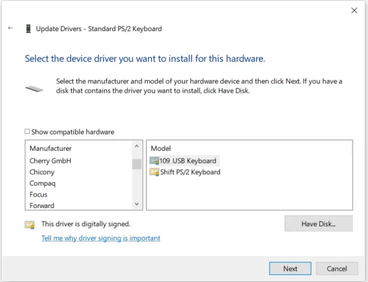Pick Focus manufacturer entry
This screenshot has width=368, height=282.
(38, 195)
